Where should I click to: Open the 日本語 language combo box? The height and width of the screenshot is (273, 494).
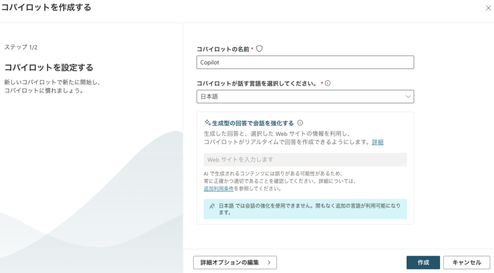click(305, 96)
